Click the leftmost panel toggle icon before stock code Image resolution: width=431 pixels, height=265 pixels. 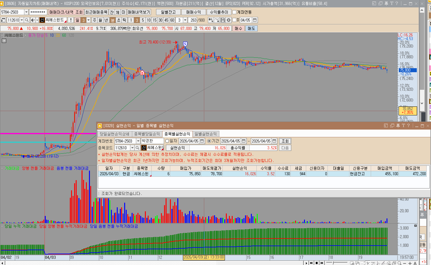click(x=3, y=20)
